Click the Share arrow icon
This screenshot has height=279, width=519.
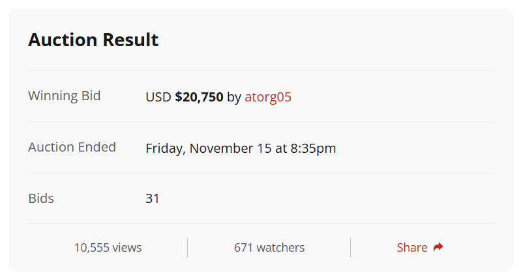click(x=438, y=247)
